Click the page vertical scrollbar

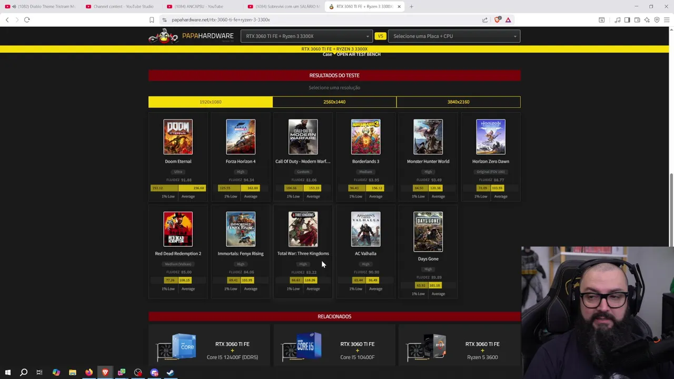(x=671, y=211)
